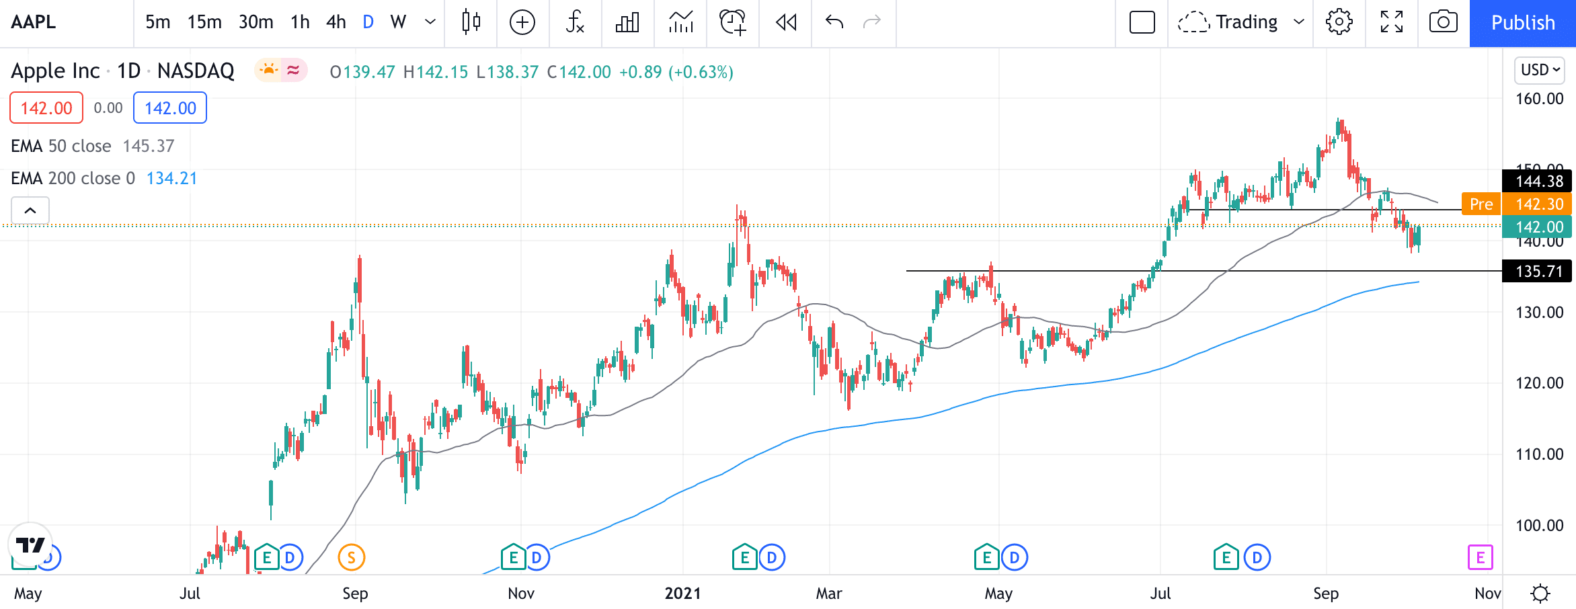The height and width of the screenshot is (609, 1576).
Task: Click the red sell price 142.00
Action: coord(46,108)
